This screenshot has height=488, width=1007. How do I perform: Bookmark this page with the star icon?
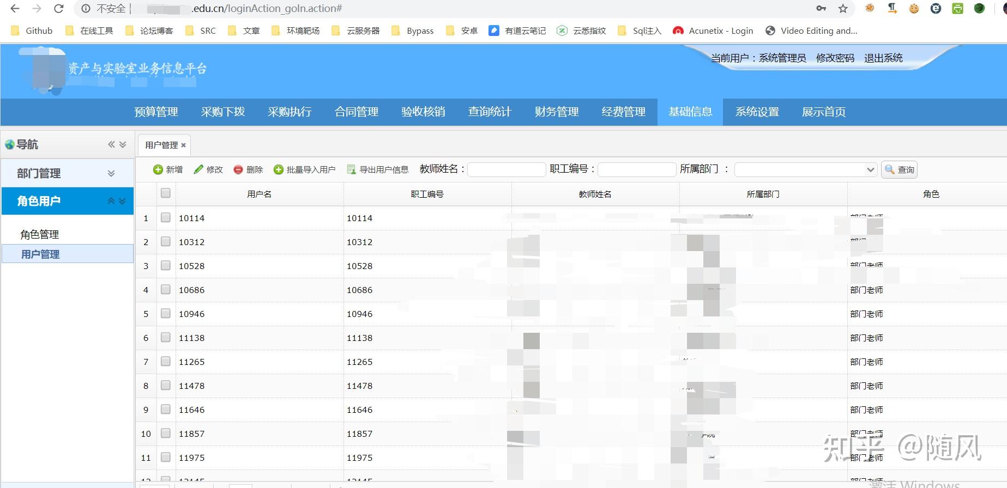click(x=843, y=9)
